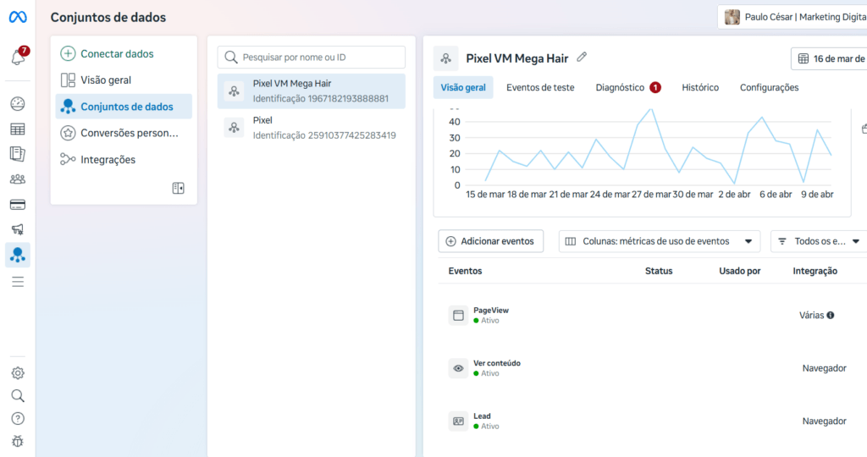Select the Events Manager icon in left rail

tap(18, 255)
